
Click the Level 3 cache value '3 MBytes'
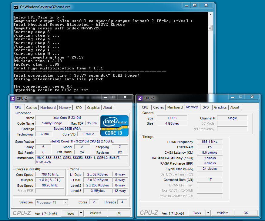(98, 191)
